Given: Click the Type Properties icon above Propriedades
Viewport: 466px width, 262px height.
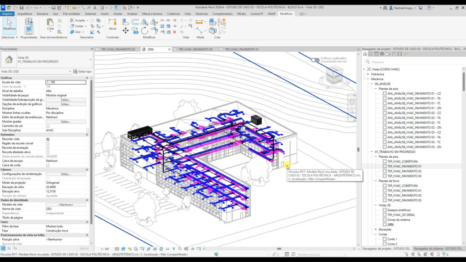Looking at the screenshot, I should (x=29, y=21).
